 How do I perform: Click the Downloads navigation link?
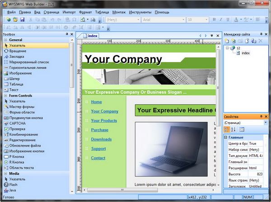click(101, 139)
